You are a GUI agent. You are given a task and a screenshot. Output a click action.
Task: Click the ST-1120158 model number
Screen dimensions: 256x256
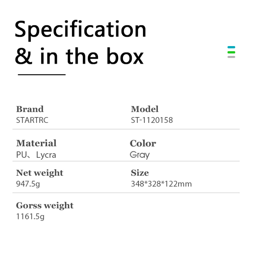click(x=152, y=120)
